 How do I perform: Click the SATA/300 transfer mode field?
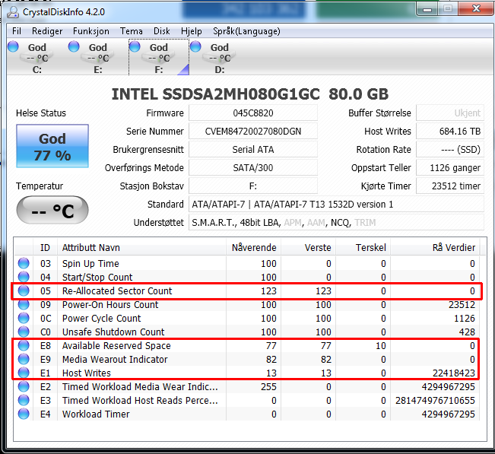coord(253,168)
